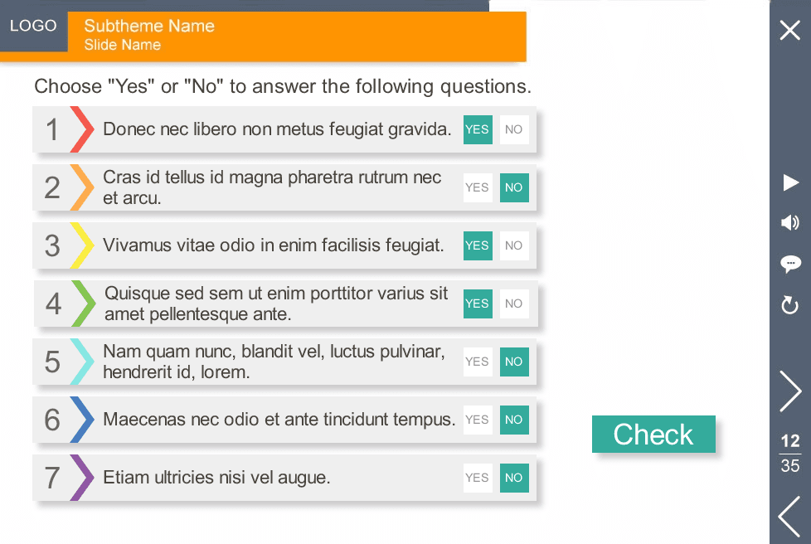Click the LOGO box in header
This screenshot has height=544, width=811.
click(34, 26)
